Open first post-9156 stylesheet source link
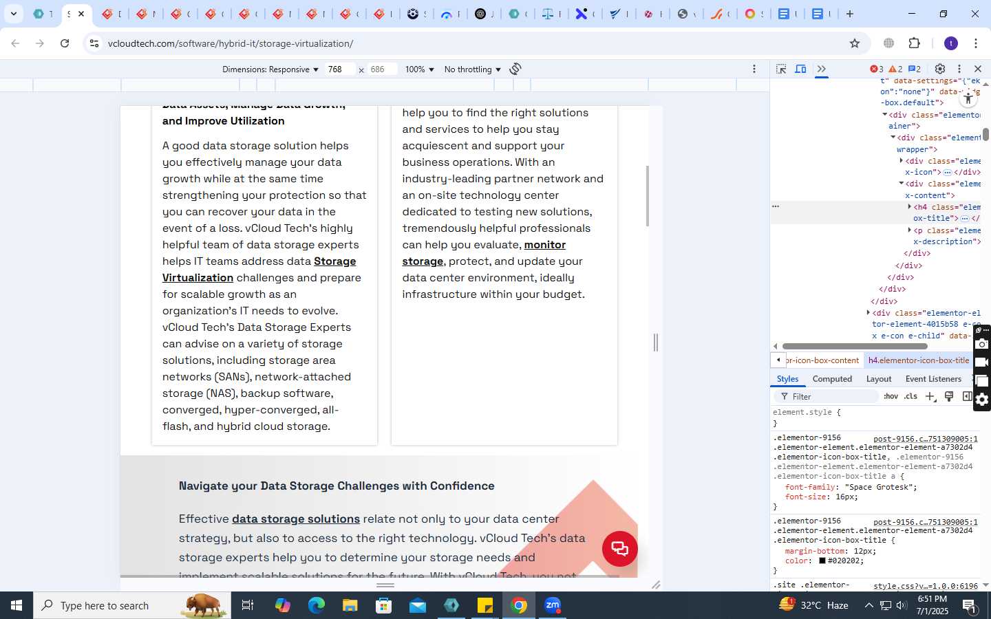Image resolution: width=991 pixels, height=619 pixels. pyautogui.click(x=925, y=439)
